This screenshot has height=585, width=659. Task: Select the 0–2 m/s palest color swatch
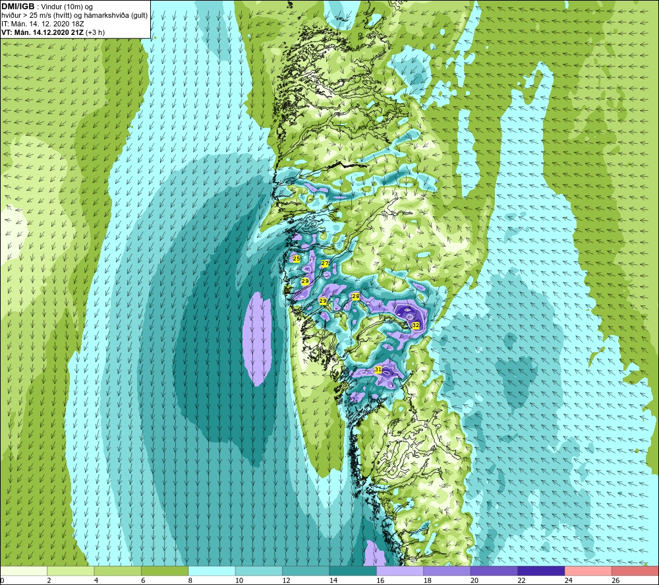pos(24,570)
